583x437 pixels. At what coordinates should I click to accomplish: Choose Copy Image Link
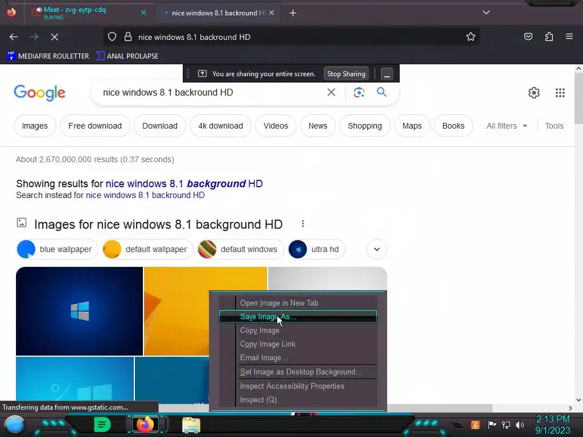pos(298,344)
